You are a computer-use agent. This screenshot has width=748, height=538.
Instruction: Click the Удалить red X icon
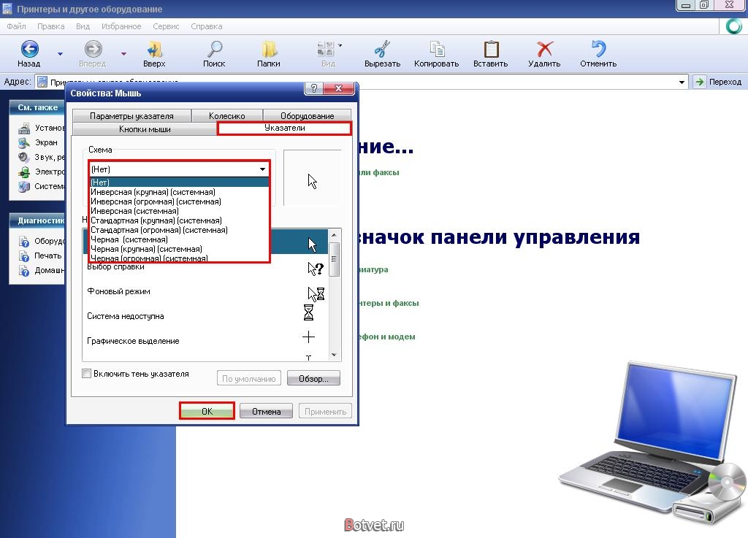click(544, 49)
